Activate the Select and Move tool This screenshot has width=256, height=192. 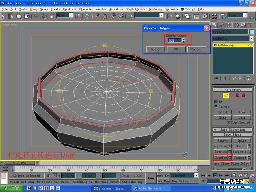click(36, 16)
